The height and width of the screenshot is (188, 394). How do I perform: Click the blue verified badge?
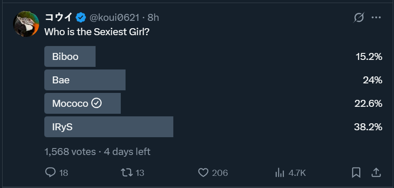[x=80, y=18]
